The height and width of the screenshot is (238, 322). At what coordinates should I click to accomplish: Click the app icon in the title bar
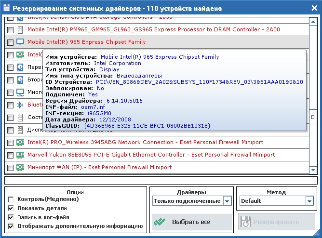(x=6, y=9)
